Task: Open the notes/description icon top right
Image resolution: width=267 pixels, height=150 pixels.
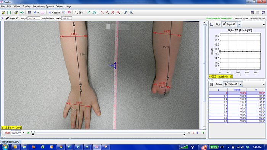Action: point(252,13)
